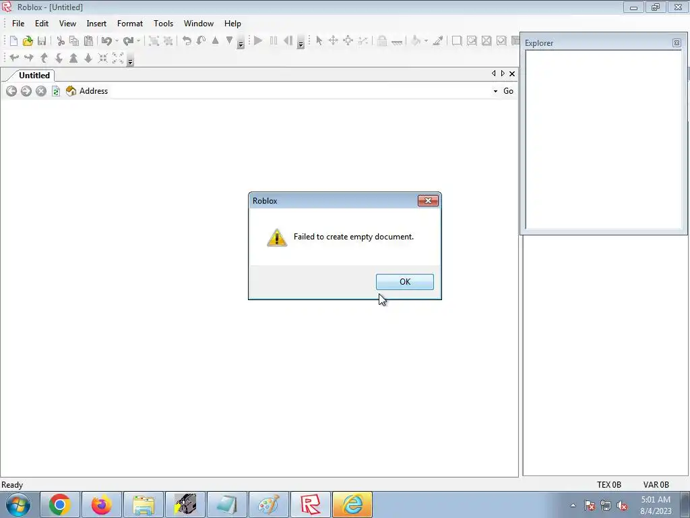Screen dimensions: 690x518
Task: Show hidden system tray icons
Action: point(573,506)
